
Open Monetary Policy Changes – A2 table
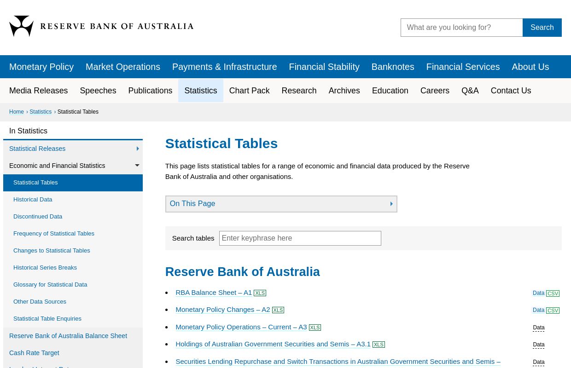[223, 310]
